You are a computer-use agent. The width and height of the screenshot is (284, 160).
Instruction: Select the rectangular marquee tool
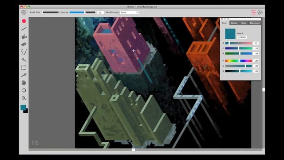[x=24, y=67]
